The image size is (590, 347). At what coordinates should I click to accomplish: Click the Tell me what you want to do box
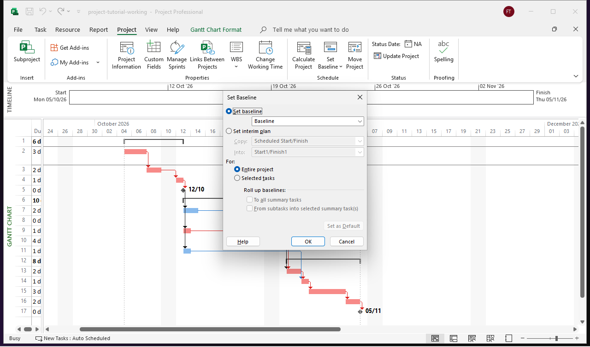tap(311, 29)
